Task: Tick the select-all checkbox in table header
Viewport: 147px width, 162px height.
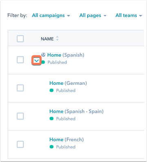Action: click(20, 39)
